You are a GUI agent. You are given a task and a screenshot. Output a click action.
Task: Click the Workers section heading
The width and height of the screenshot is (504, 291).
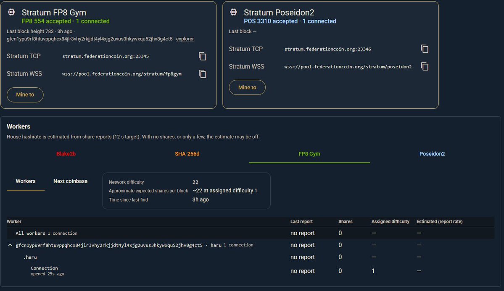18,126
